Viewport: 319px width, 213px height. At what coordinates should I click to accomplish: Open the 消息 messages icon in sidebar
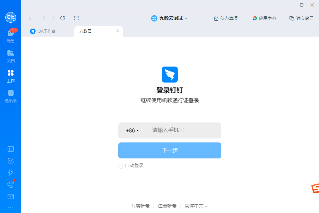pos(11,36)
